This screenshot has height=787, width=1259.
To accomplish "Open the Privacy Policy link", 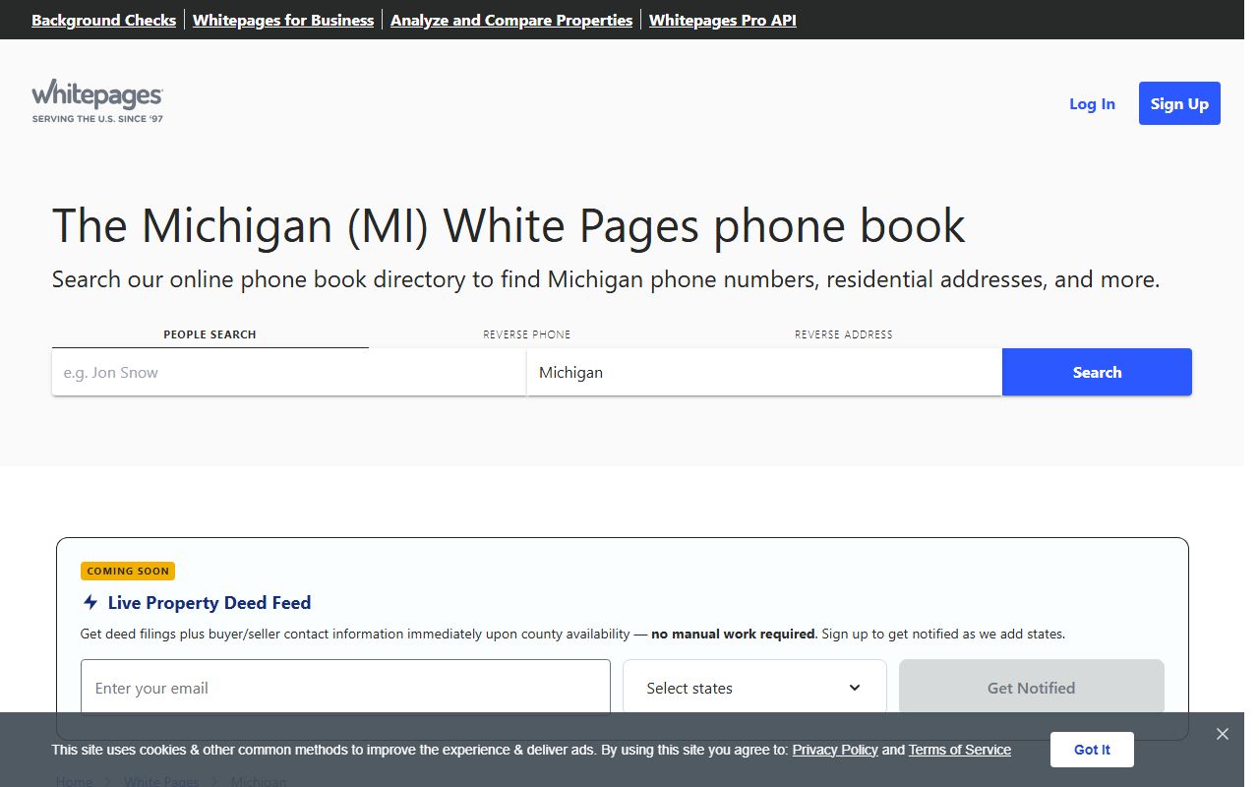I will [x=835, y=750].
